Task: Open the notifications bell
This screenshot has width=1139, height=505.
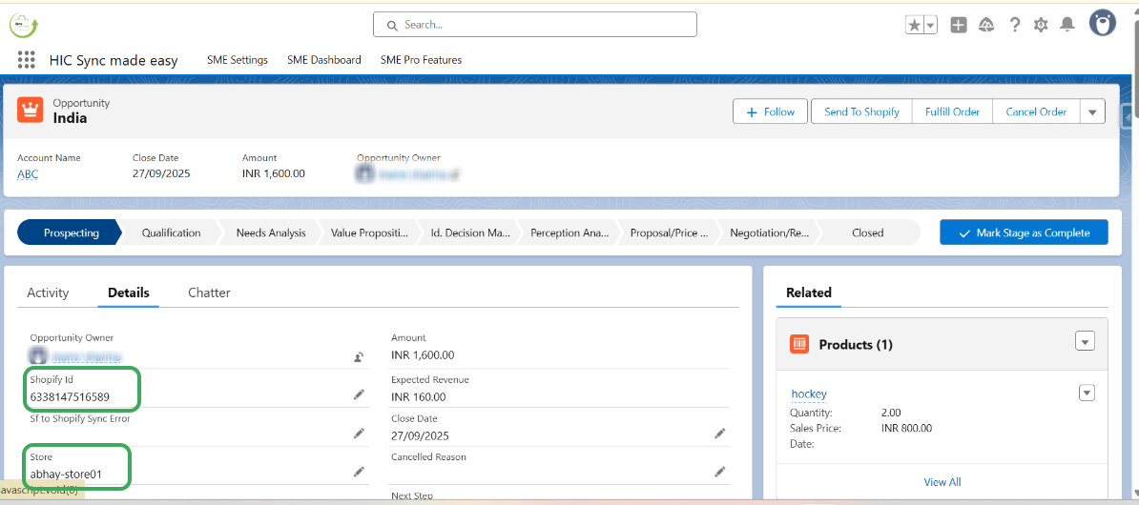Action: [x=1067, y=25]
